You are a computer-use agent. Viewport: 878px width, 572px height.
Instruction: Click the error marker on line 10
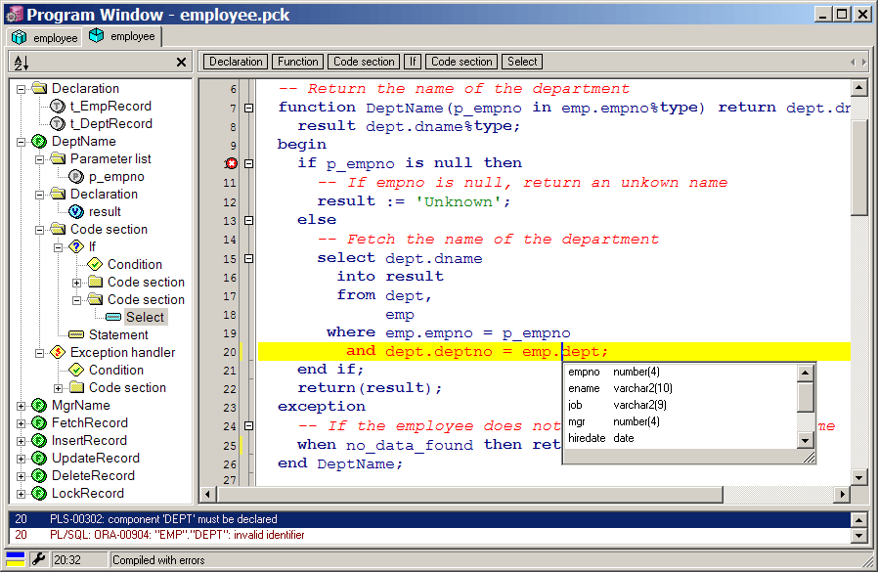click(232, 163)
